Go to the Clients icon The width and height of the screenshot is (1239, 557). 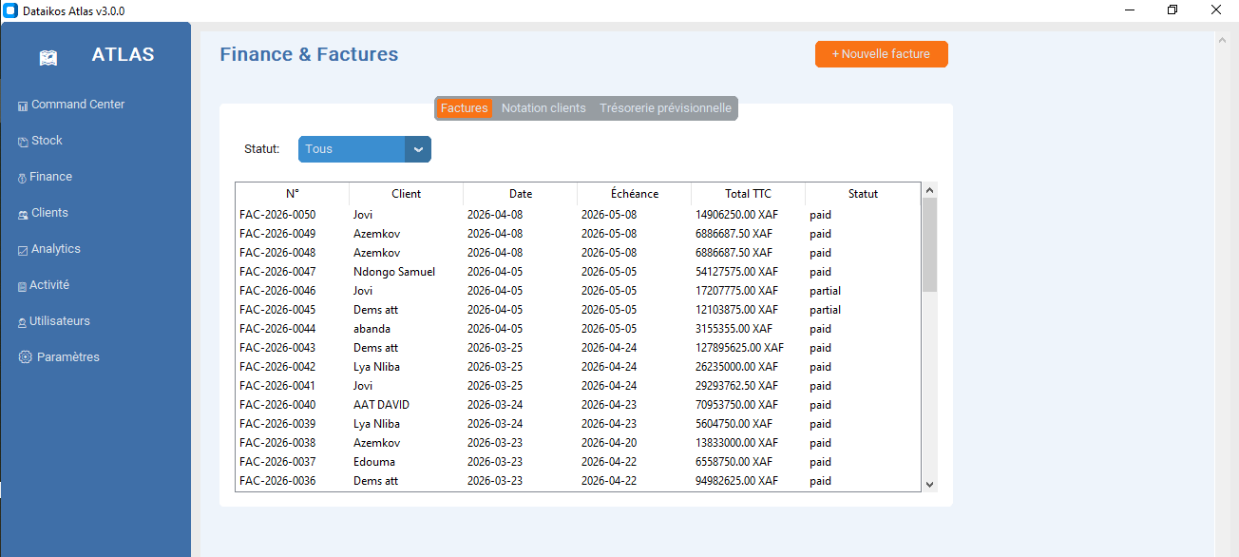[x=23, y=214]
